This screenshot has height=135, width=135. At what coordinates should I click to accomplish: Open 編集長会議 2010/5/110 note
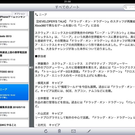coord(14,110)
